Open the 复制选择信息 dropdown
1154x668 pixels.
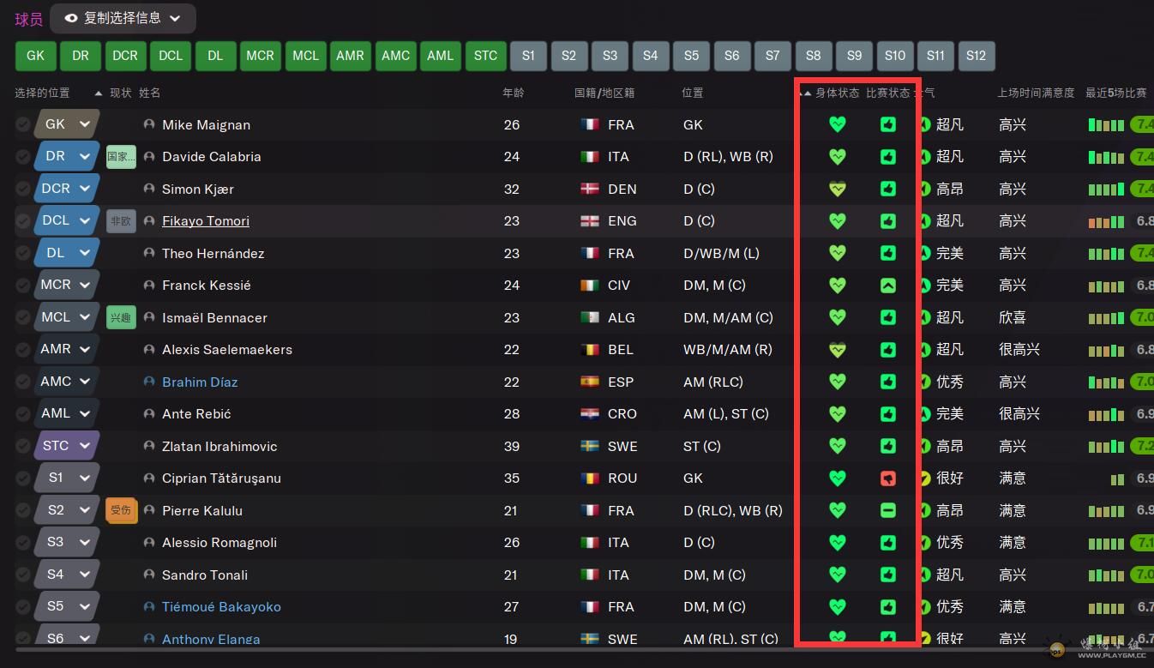123,18
